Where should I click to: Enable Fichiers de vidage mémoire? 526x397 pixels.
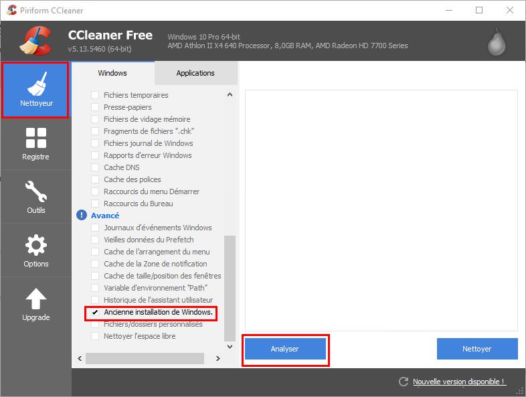click(95, 119)
